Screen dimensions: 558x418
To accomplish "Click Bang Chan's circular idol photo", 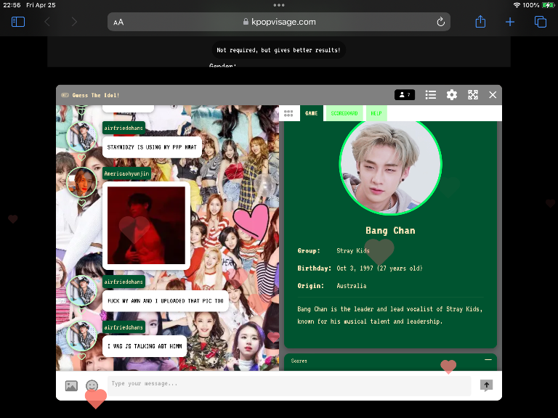I will [390, 166].
